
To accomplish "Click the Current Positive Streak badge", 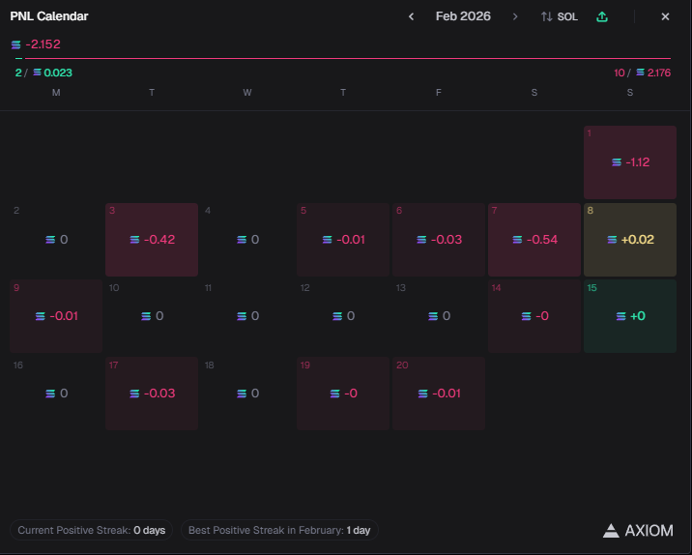I will click(x=92, y=530).
